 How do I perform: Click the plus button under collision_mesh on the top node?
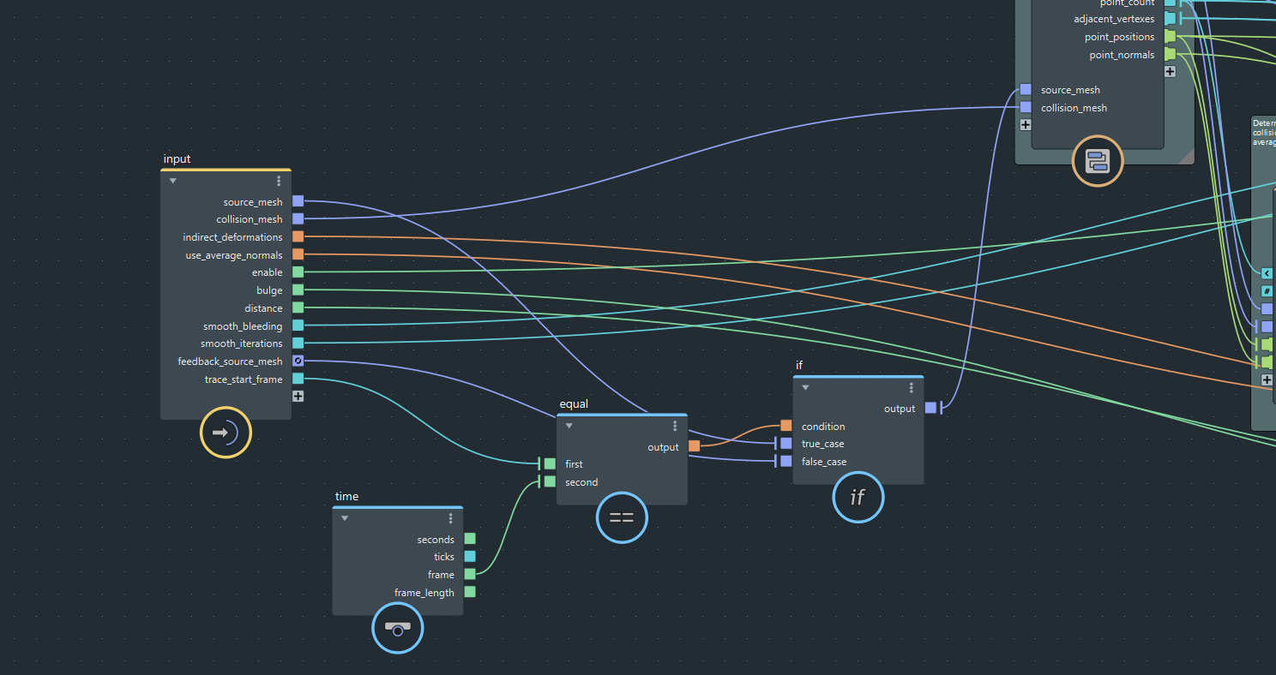click(x=1025, y=124)
